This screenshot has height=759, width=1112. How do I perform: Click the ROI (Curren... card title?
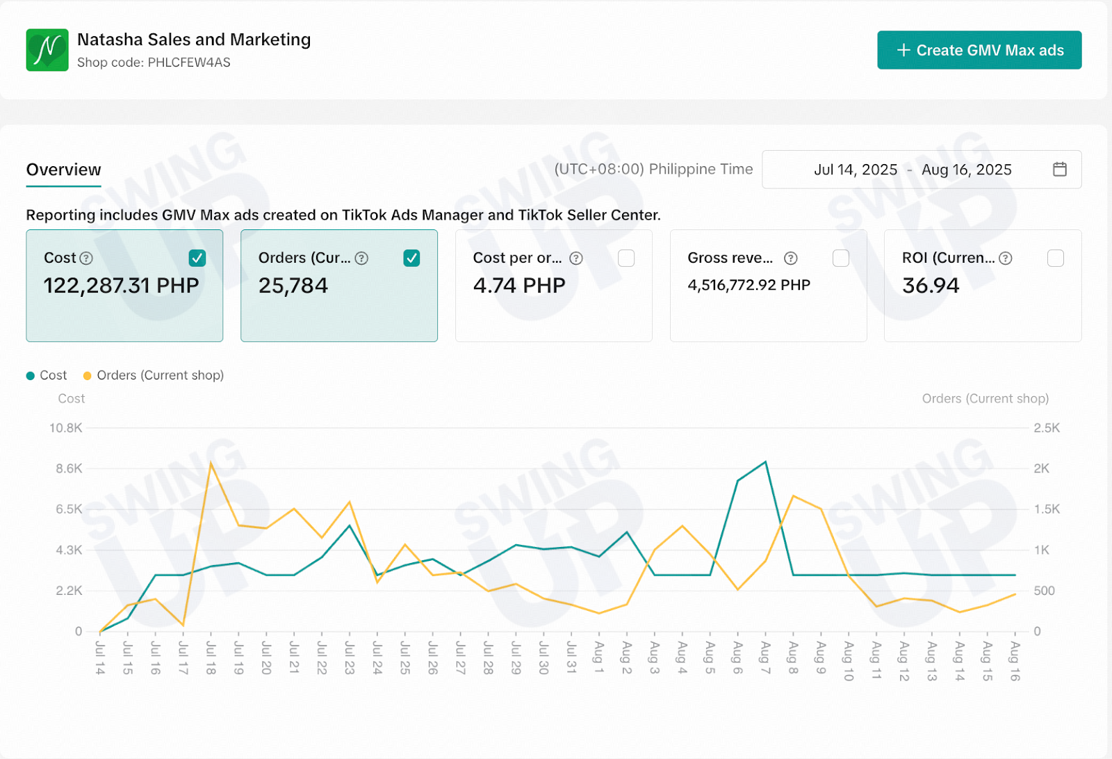point(948,258)
